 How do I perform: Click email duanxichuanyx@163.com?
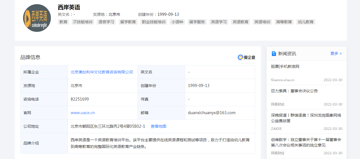[x=212, y=113]
